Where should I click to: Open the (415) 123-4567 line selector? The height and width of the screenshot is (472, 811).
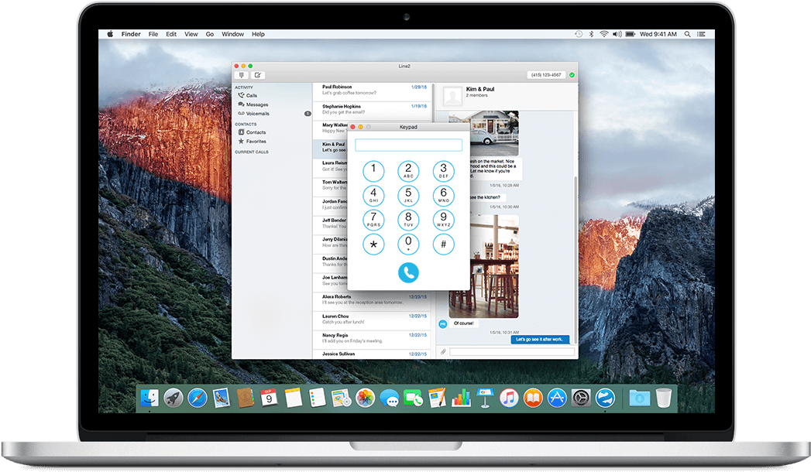[x=546, y=74]
